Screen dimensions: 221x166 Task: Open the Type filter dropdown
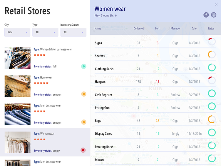pyautogui.click(x=45, y=32)
